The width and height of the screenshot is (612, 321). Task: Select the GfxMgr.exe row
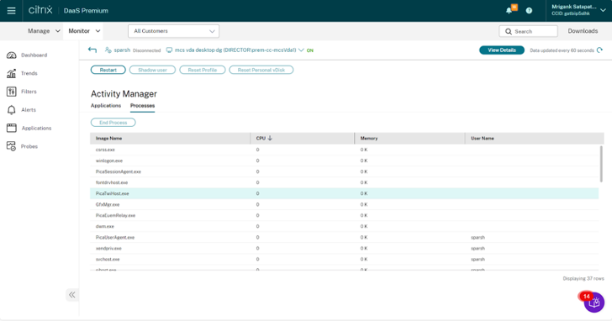345,204
